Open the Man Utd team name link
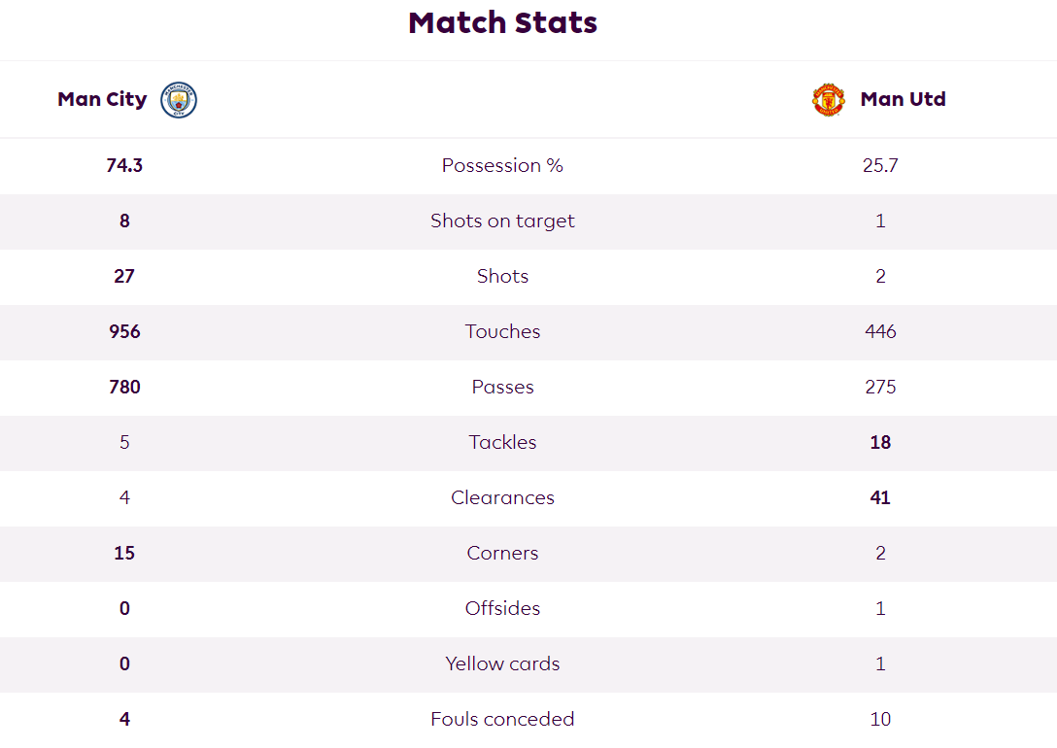Screen dimensions: 1057x748 tap(904, 99)
